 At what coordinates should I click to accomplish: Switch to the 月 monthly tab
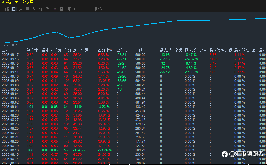click(27, 9)
